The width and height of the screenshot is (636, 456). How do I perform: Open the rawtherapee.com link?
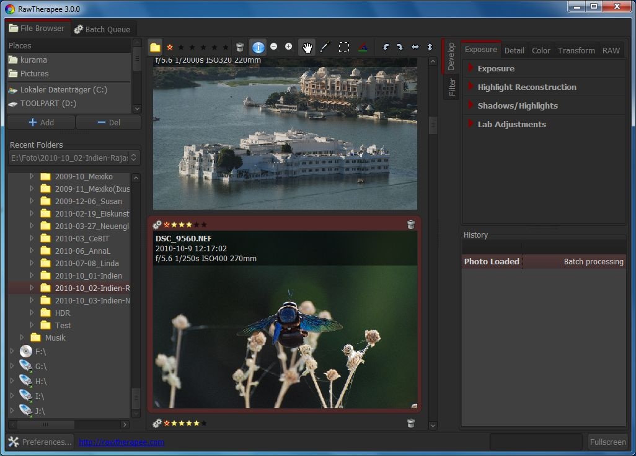point(121,442)
